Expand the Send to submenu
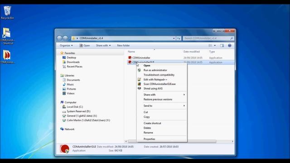The width and height of the screenshot is (290, 163). pyautogui.click(x=162, y=105)
